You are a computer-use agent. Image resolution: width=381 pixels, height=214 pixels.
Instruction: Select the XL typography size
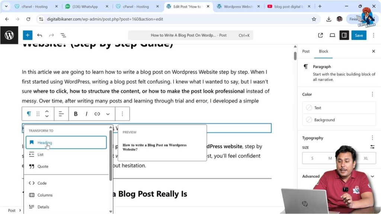click(x=366, y=158)
